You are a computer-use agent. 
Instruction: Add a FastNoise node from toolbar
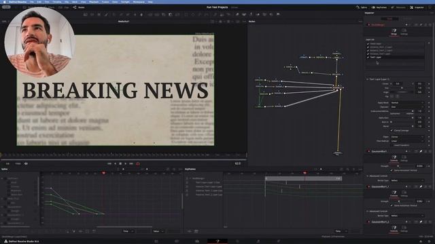[x=92, y=14]
